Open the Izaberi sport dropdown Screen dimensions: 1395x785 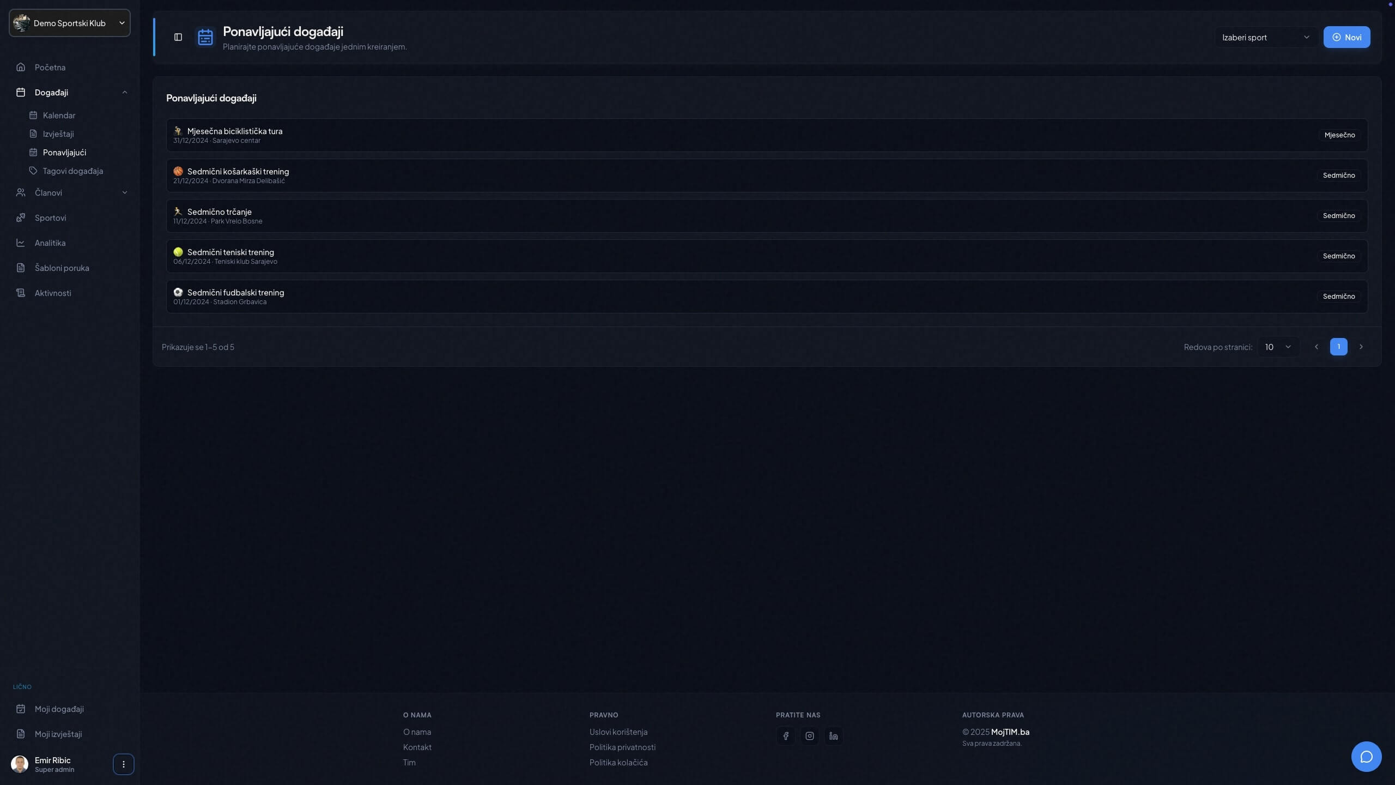[x=1265, y=37]
